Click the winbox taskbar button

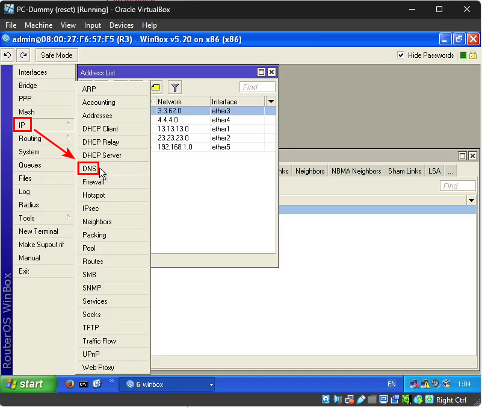point(167,384)
